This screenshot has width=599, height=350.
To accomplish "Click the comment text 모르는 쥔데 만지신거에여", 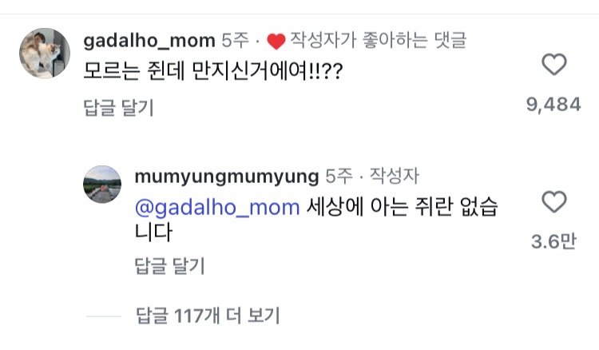I will coord(214,70).
